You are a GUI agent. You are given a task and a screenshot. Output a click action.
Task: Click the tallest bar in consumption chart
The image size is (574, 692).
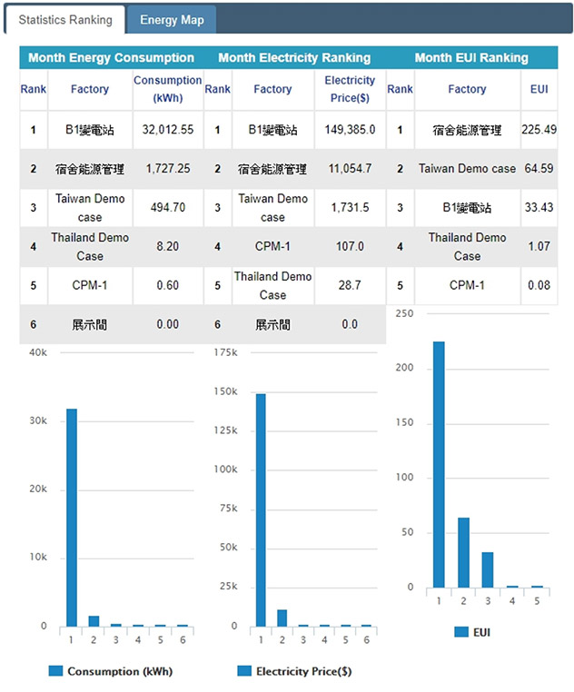tap(72, 518)
